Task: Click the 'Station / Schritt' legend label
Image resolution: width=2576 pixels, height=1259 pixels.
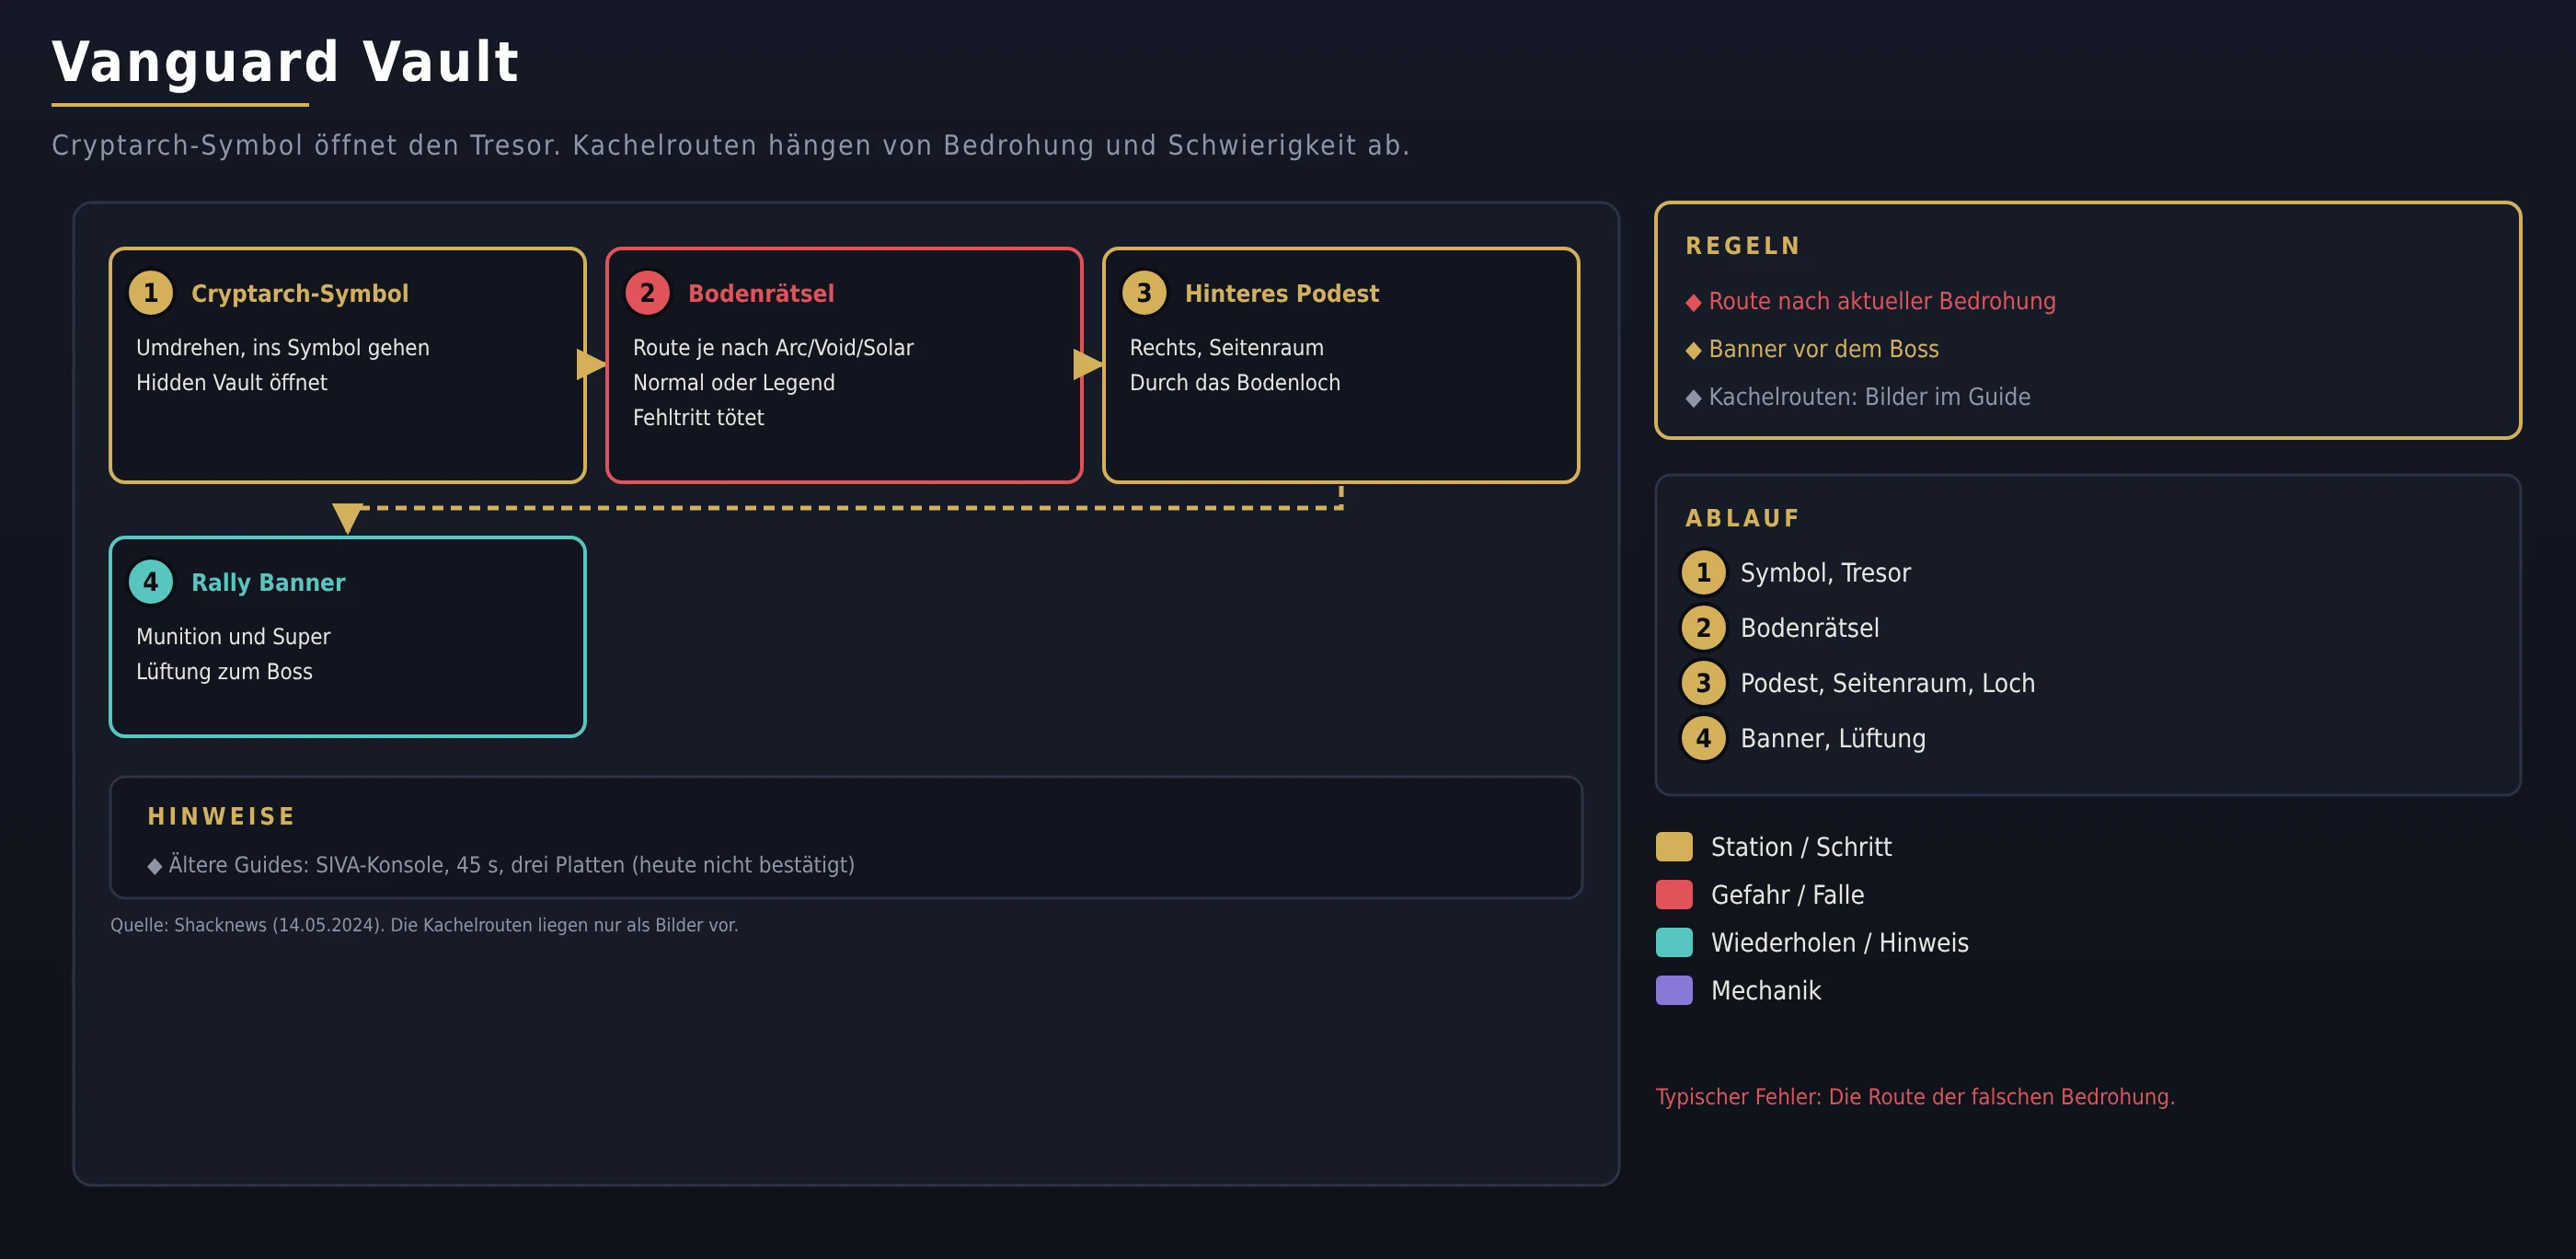Action: (1801, 847)
